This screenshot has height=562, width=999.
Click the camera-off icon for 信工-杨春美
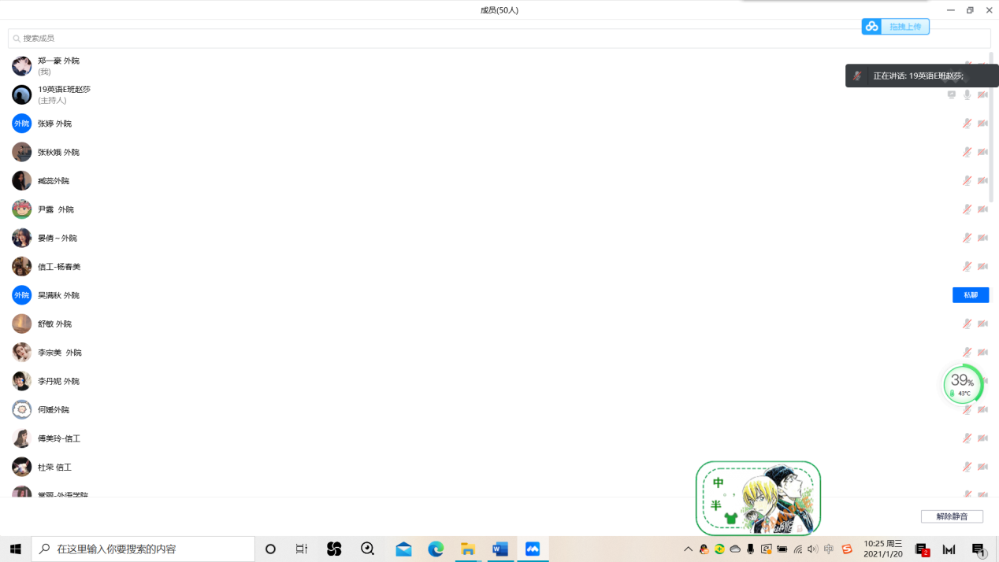click(982, 267)
